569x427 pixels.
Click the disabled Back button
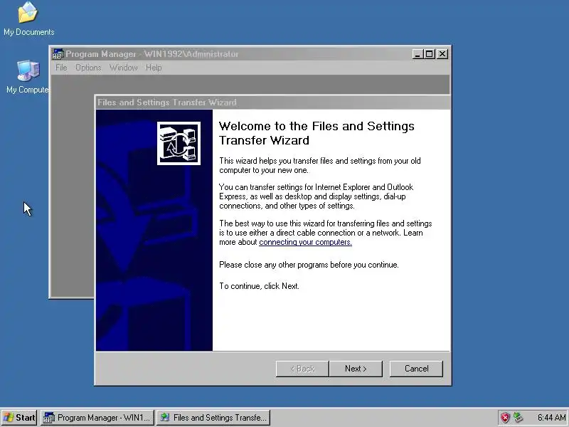302,369
